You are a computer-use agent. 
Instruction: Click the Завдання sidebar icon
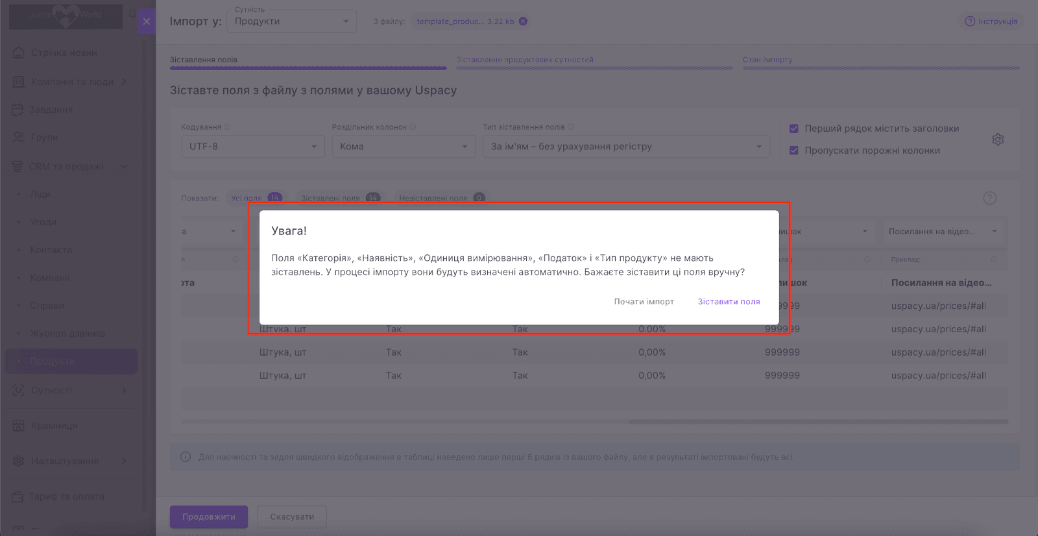click(x=18, y=110)
